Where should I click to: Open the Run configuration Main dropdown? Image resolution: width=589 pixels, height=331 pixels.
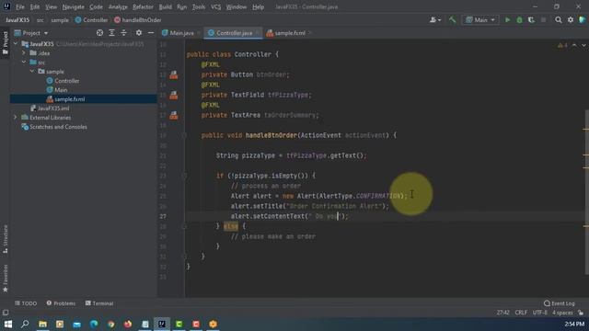click(x=480, y=20)
